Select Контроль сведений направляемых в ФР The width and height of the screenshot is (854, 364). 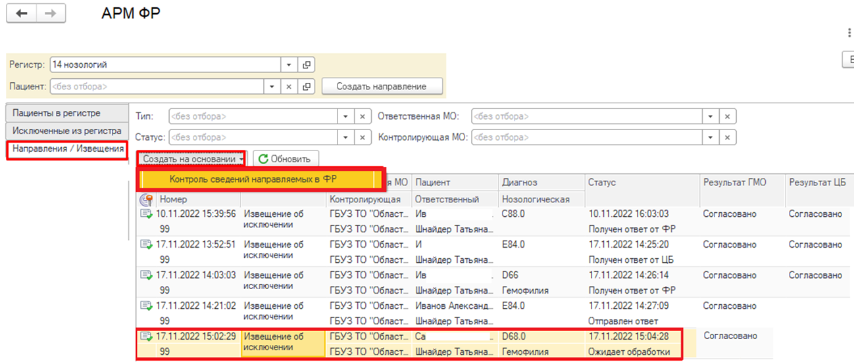[258, 179]
